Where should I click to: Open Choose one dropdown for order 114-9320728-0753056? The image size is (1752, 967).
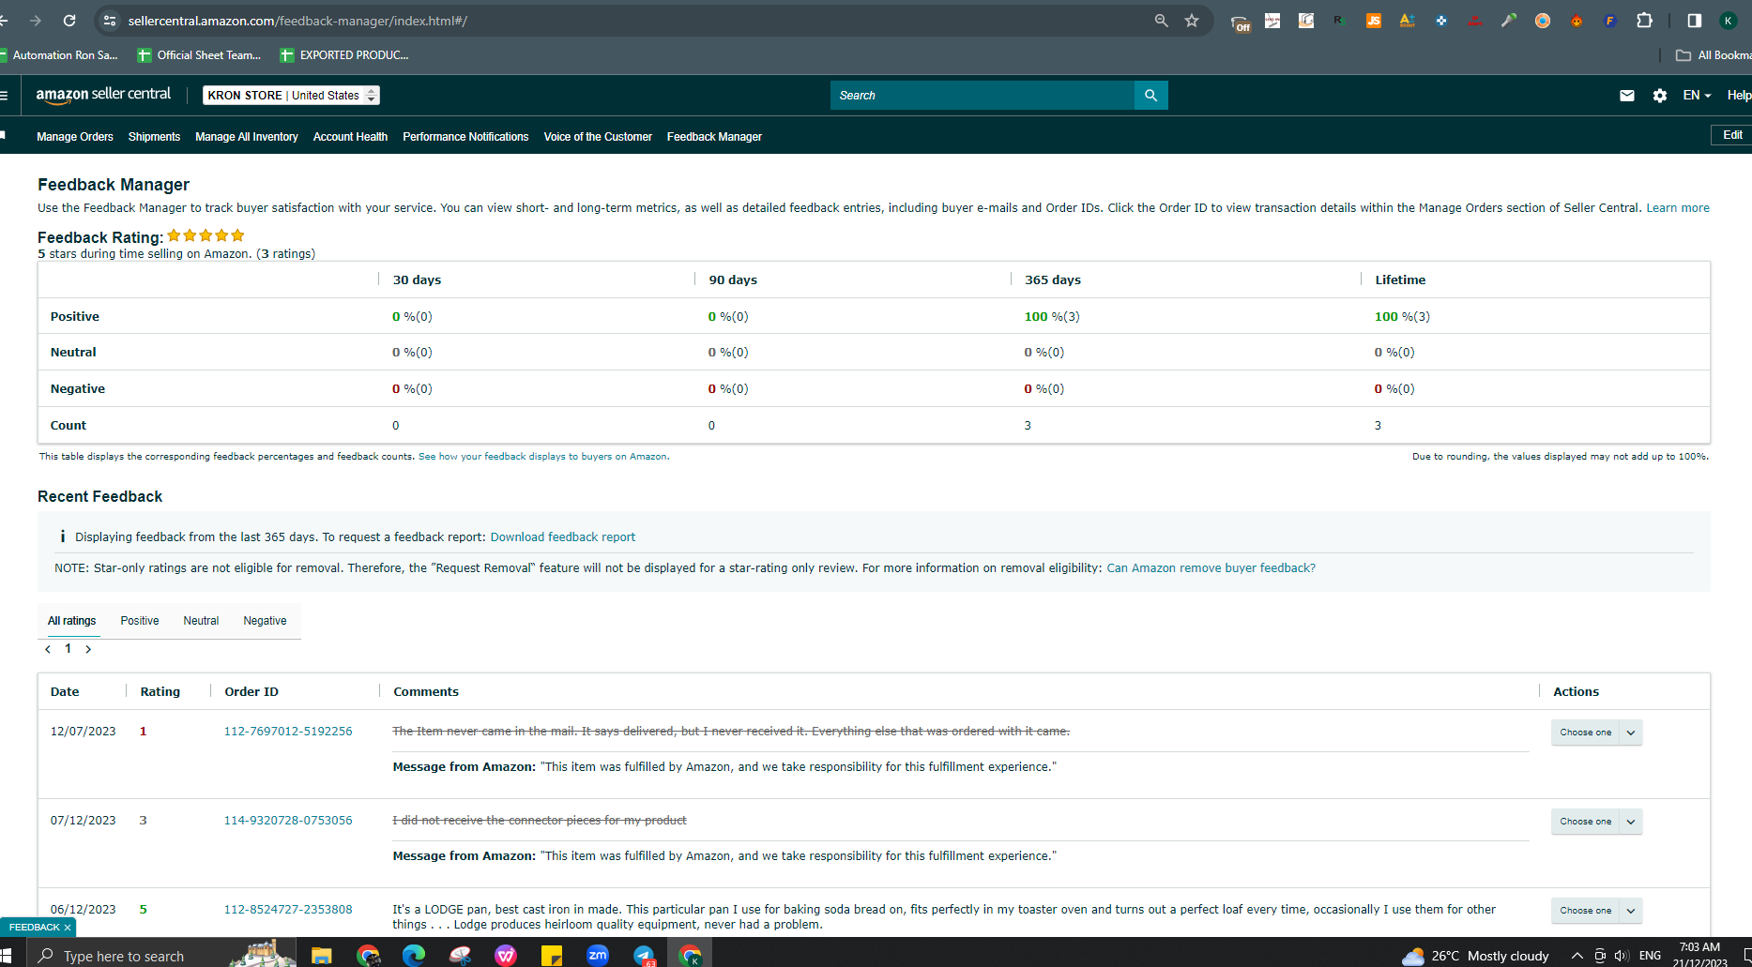[1596, 822]
